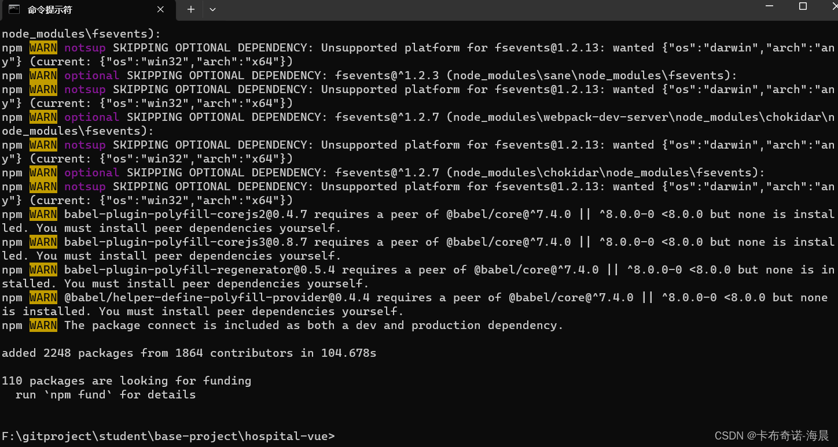
Task: Click a yellow WARN badge in the output
Action: pos(43,47)
